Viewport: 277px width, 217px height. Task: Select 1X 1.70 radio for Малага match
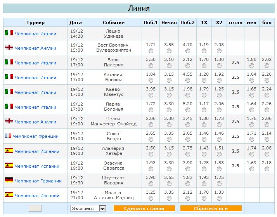[x=204, y=199]
